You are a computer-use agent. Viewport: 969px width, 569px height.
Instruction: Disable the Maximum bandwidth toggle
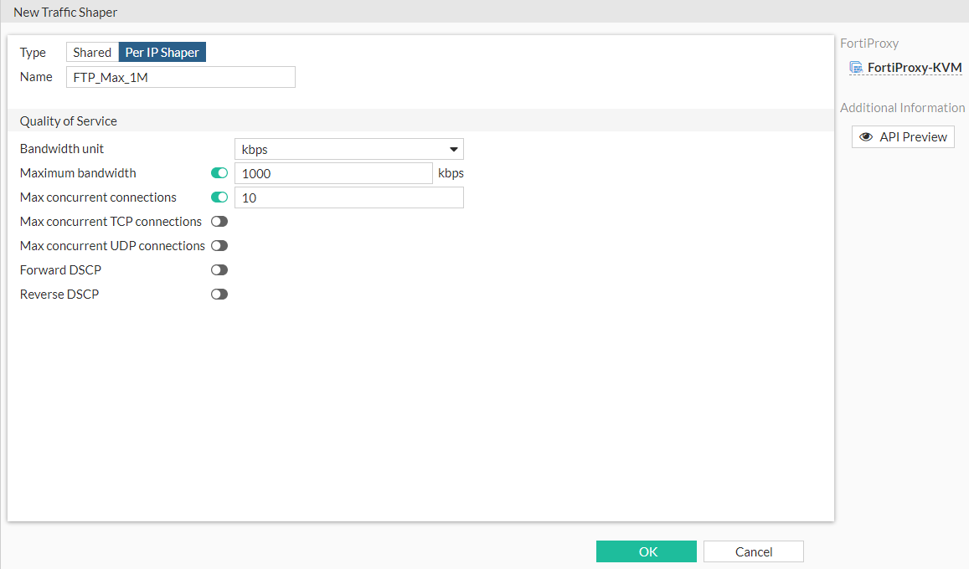(x=219, y=172)
